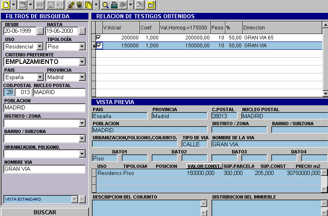
Task: Click the Open folder toolbar icon
Action: click(x=22, y=5)
